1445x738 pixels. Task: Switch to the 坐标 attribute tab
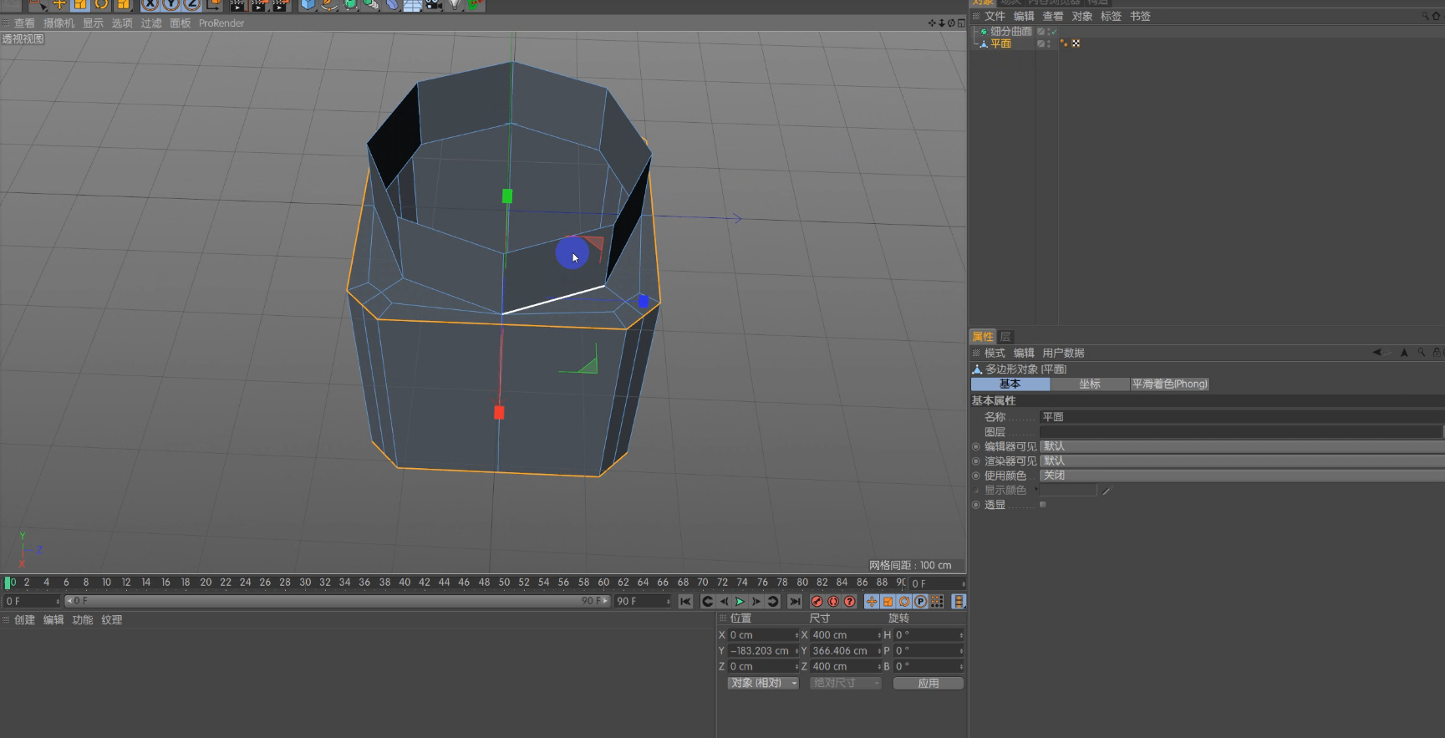pyautogui.click(x=1089, y=384)
